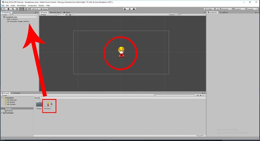Viewport: 260px width, 141px height.
Task: Open scene effects dropdown arrow
Action: (x=72, y=15)
